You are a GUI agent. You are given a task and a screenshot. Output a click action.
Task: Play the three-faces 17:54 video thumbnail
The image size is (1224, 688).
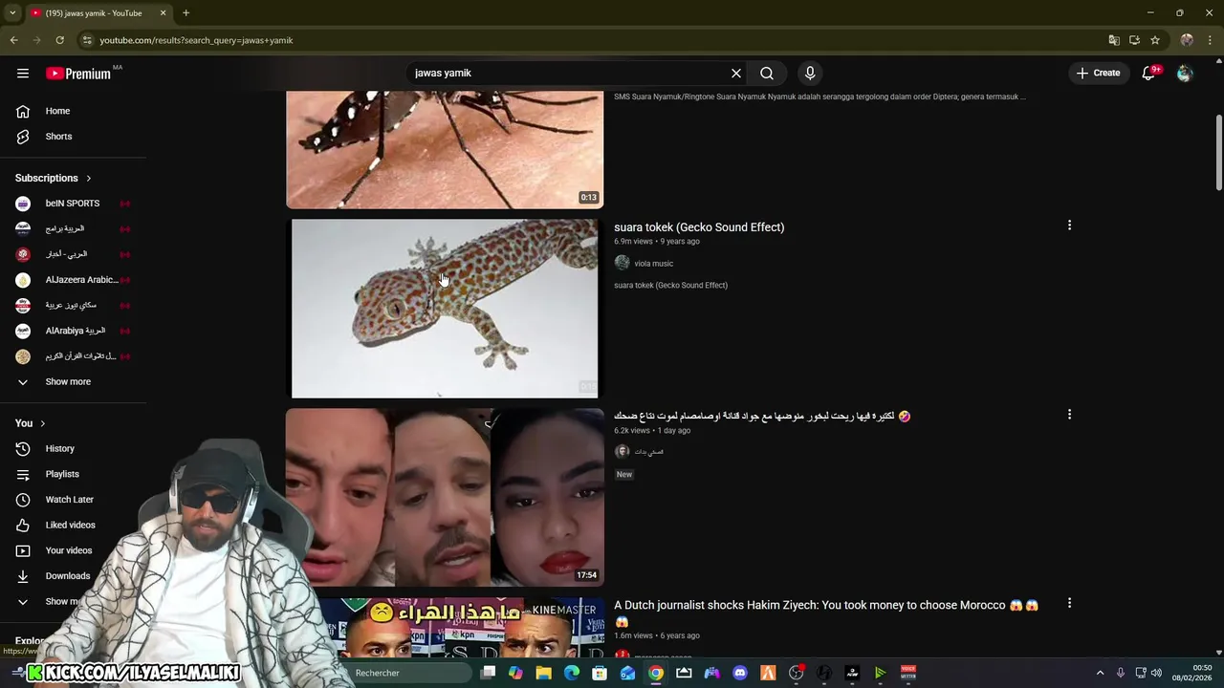click(x=445, y=497)
